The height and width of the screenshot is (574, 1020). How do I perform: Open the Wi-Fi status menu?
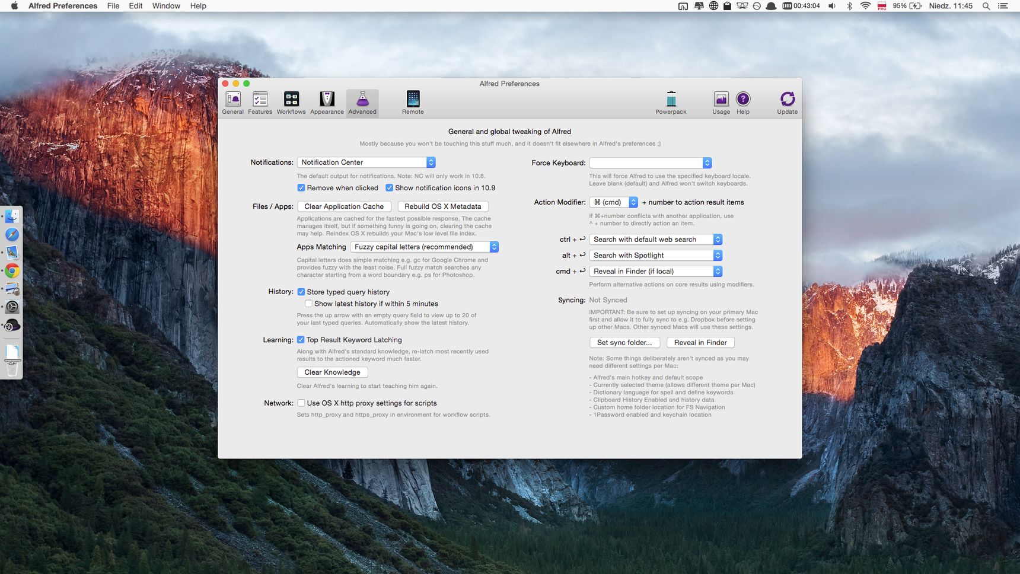point(865,6)
